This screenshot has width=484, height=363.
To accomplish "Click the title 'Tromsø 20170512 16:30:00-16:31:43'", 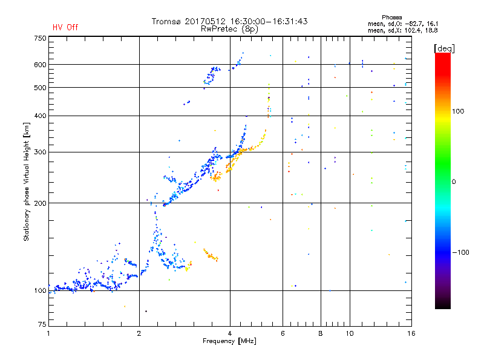I will pyautogui.click(x=229, y=21).
